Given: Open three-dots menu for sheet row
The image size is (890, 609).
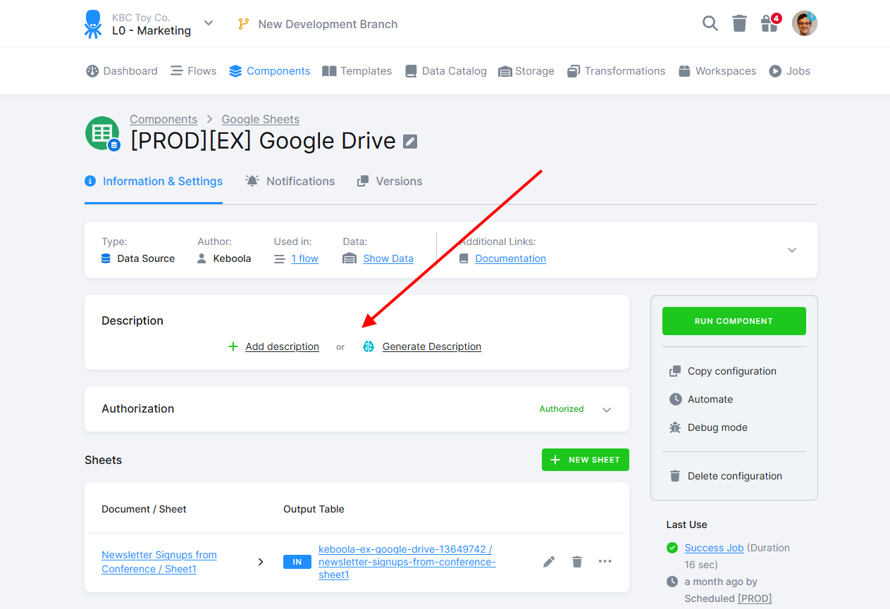Looking at the screenshot, I should (x=605, y=561).
